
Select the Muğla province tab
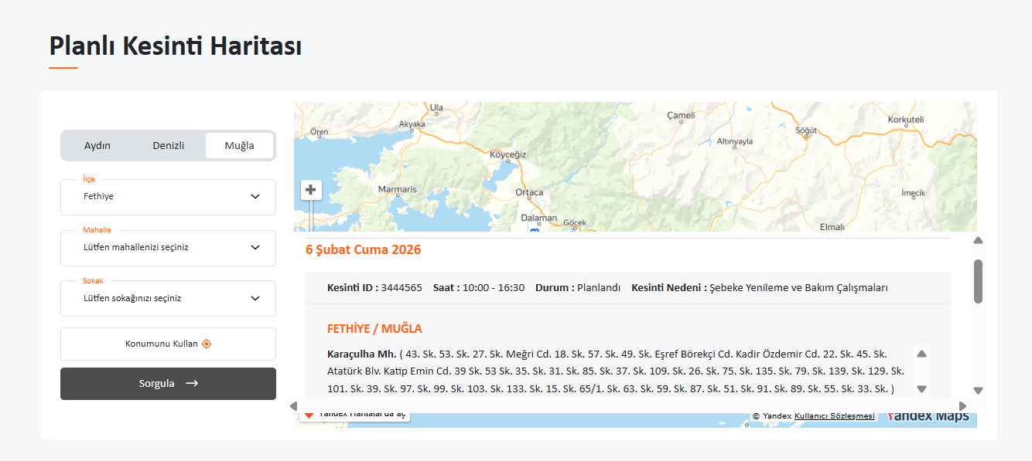[x=240, y=145]
